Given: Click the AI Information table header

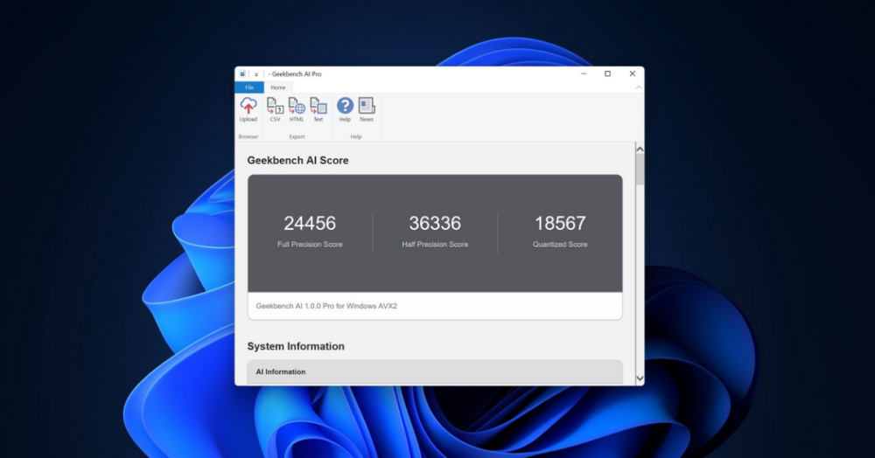Looking at the screenshot, I should coord(435,372).
